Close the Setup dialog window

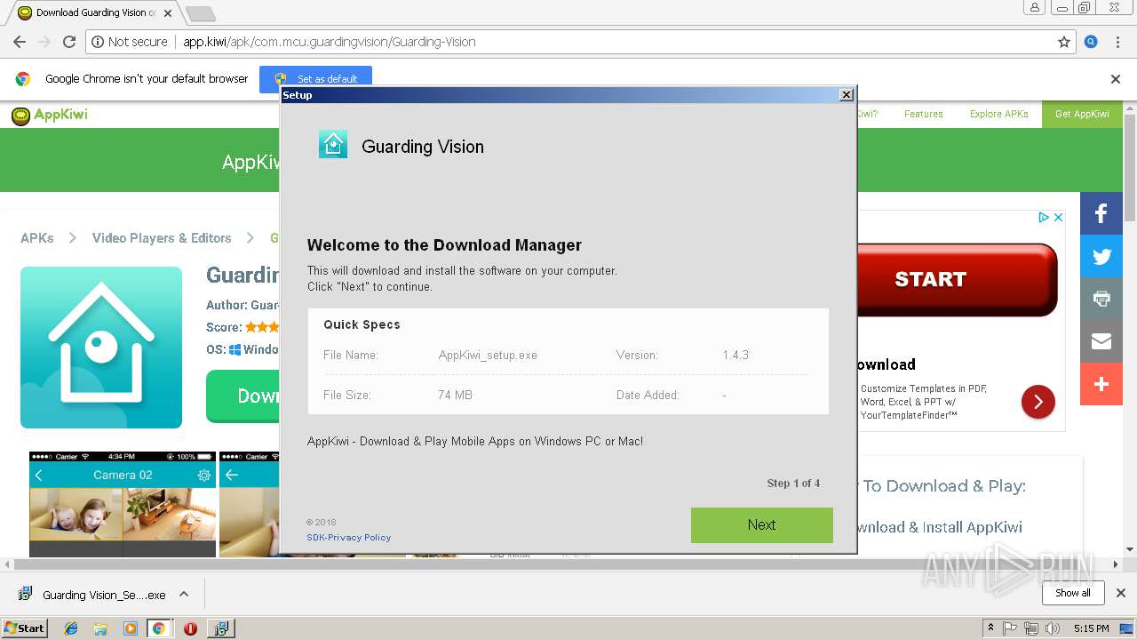(847, 95)
